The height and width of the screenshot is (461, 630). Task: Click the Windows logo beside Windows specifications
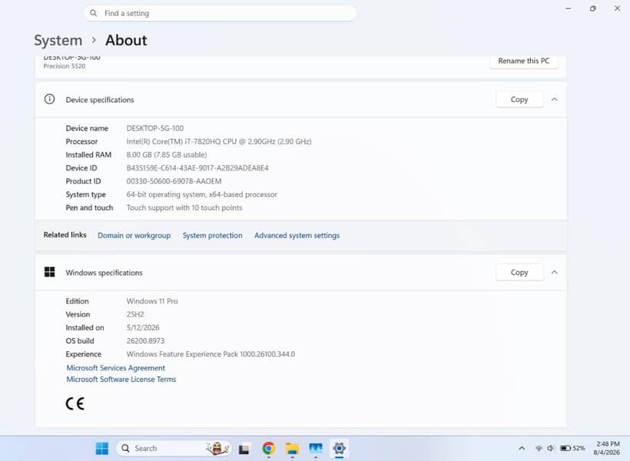pyautogui.click(x=49, y=272)
